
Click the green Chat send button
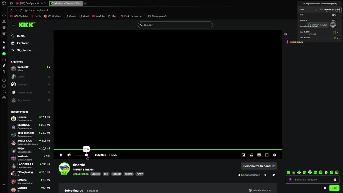click(334, 188)
